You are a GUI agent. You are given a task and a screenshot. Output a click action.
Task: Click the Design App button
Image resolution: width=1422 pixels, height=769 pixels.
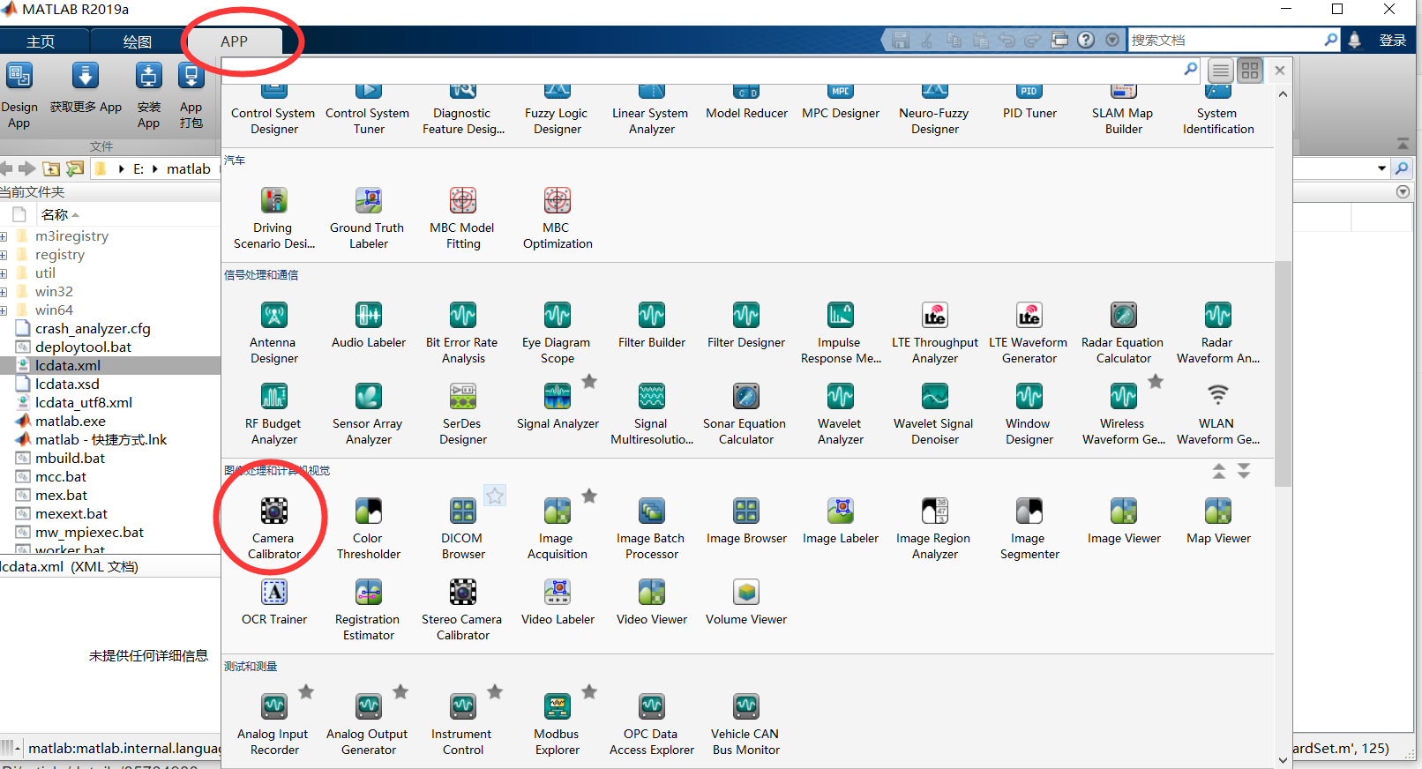pyautogui.click(x=19, y=96)
